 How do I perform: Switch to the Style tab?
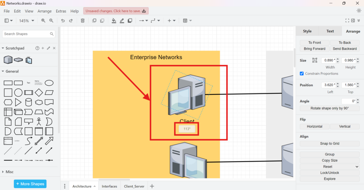pos(307,31)
